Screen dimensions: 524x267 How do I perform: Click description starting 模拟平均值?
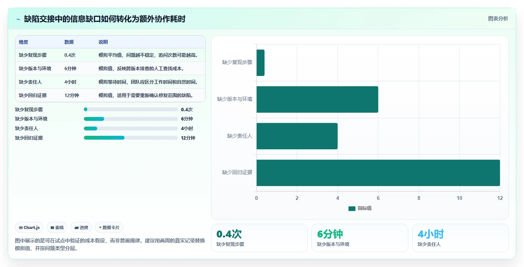click(148, 55)
